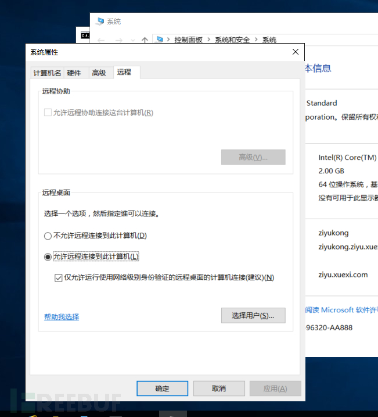
Task: Click the command prompt window icon
Action: tap(85, 35)
